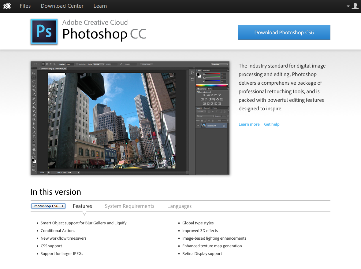Image resolution: width=361 pixels, height=269 pixels.
Task: Select the Zoom tool in preview toolbar
Action: coord(34,153)
